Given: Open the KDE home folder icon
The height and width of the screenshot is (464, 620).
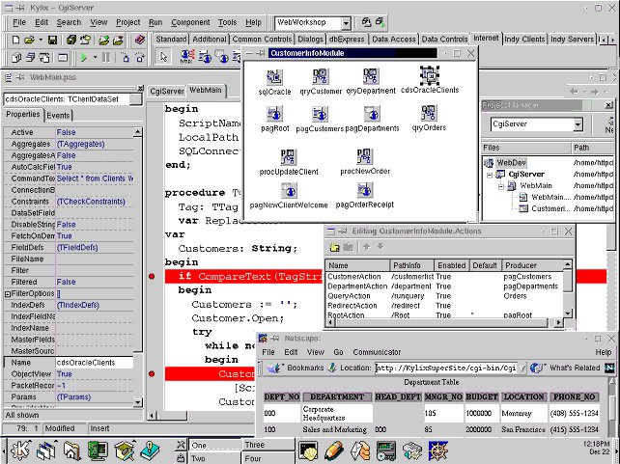Looking at the screenshot, I should 72,450.
